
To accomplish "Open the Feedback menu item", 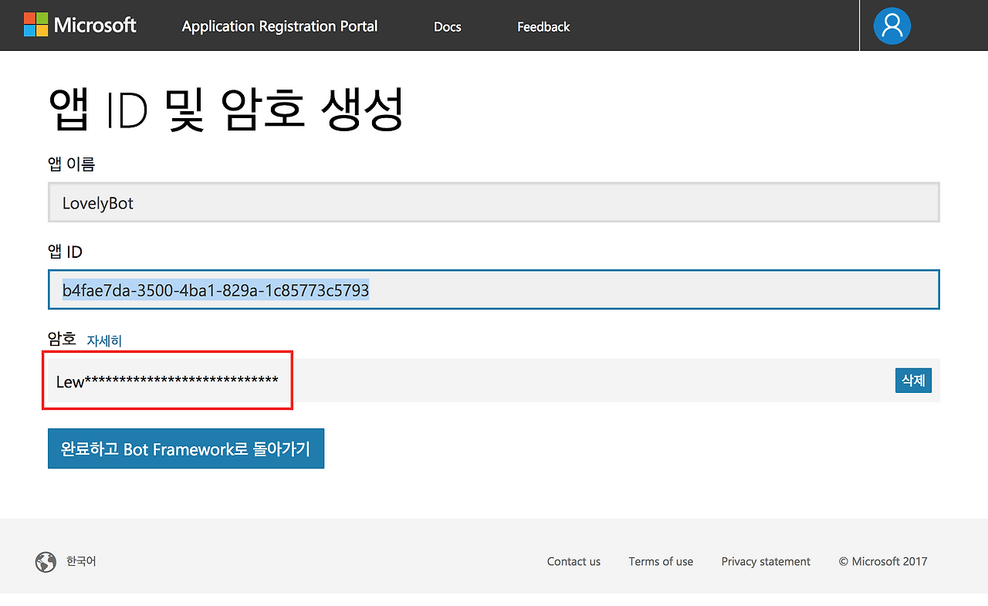I will (543, 27).
